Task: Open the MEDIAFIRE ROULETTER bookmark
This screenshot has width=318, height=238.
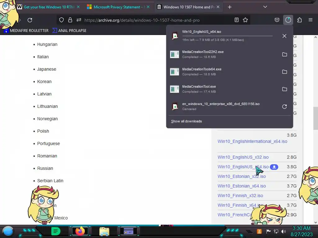Action: pyautogui.click(x=26, y=31)
